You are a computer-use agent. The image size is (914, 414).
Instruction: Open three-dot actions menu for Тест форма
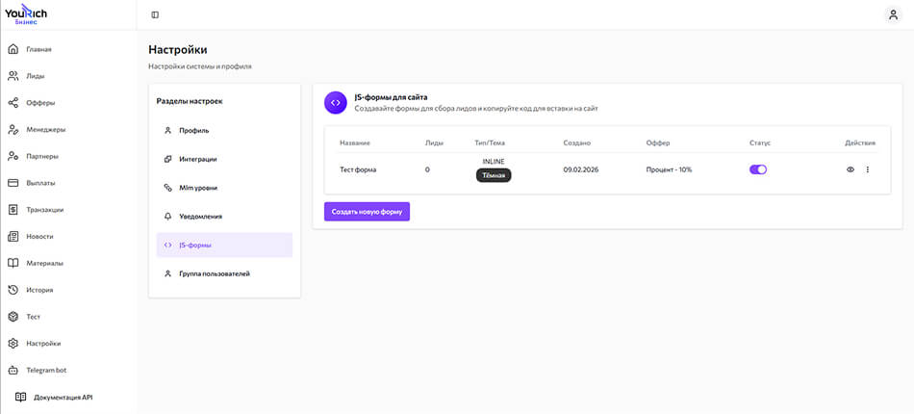click(x=867, y=169)
